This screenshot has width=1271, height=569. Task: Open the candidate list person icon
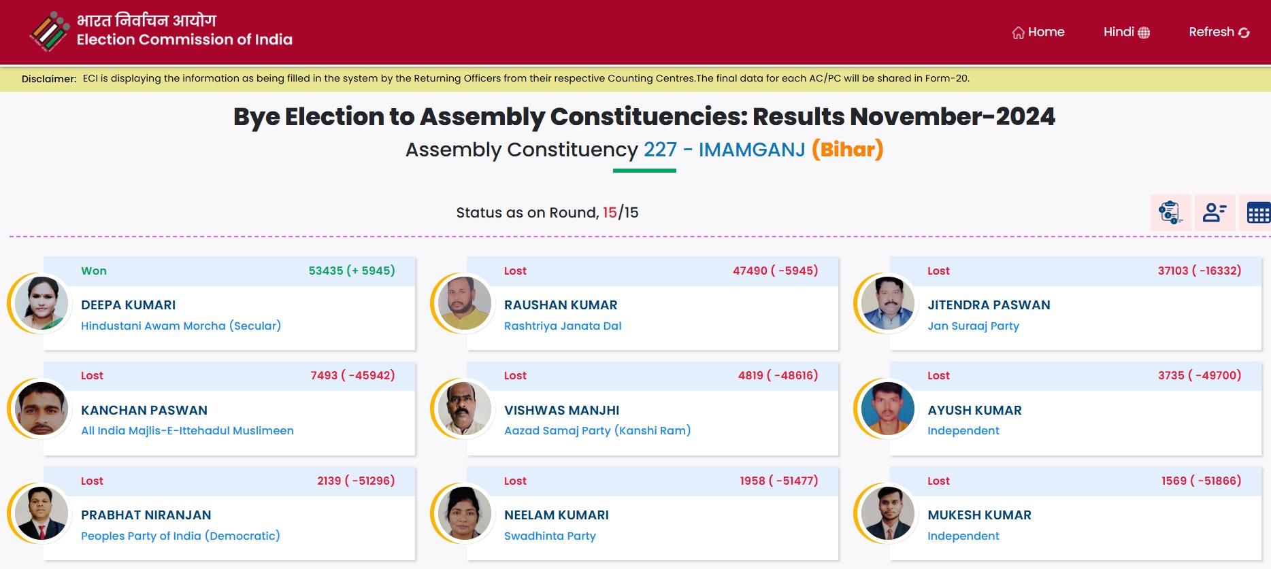coord(1214,213)
